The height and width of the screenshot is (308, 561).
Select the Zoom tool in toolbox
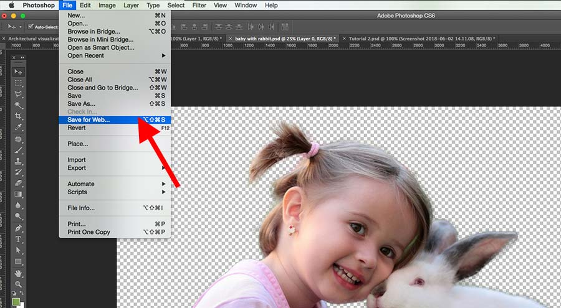point(18,284)
